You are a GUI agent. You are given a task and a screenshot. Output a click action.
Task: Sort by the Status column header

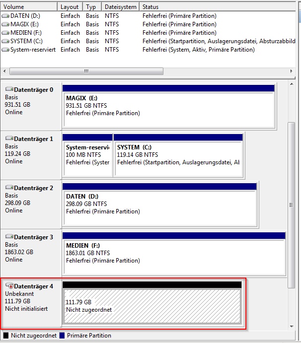pyautogui.click(x=218, y=7)
